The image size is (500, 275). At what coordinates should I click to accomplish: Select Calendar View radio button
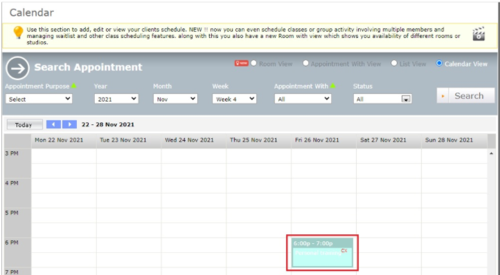pos(440,63)
